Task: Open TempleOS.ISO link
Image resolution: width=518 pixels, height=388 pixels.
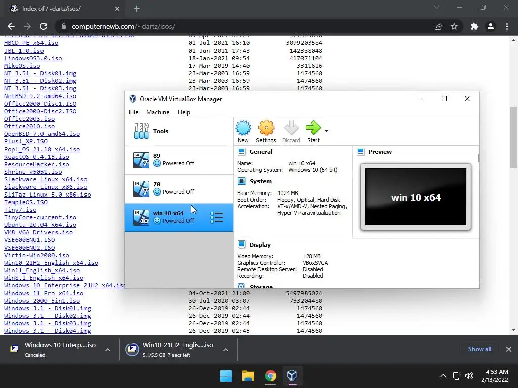Action: click(26, 202)
